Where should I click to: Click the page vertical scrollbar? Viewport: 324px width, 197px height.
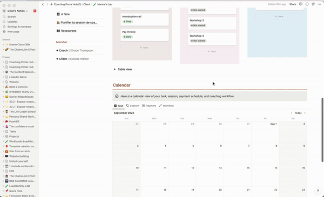[322, 130]
